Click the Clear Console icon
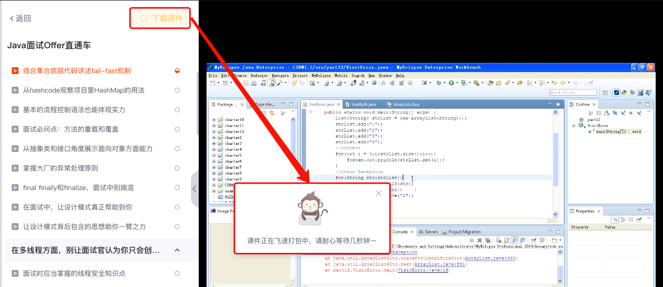 pos(498,240)
